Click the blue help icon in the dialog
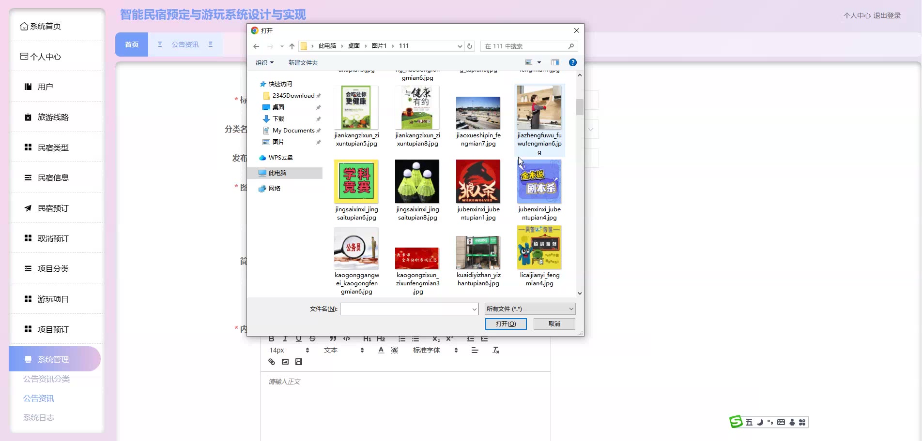Screen dimensions: 922x441 point(573,62)
